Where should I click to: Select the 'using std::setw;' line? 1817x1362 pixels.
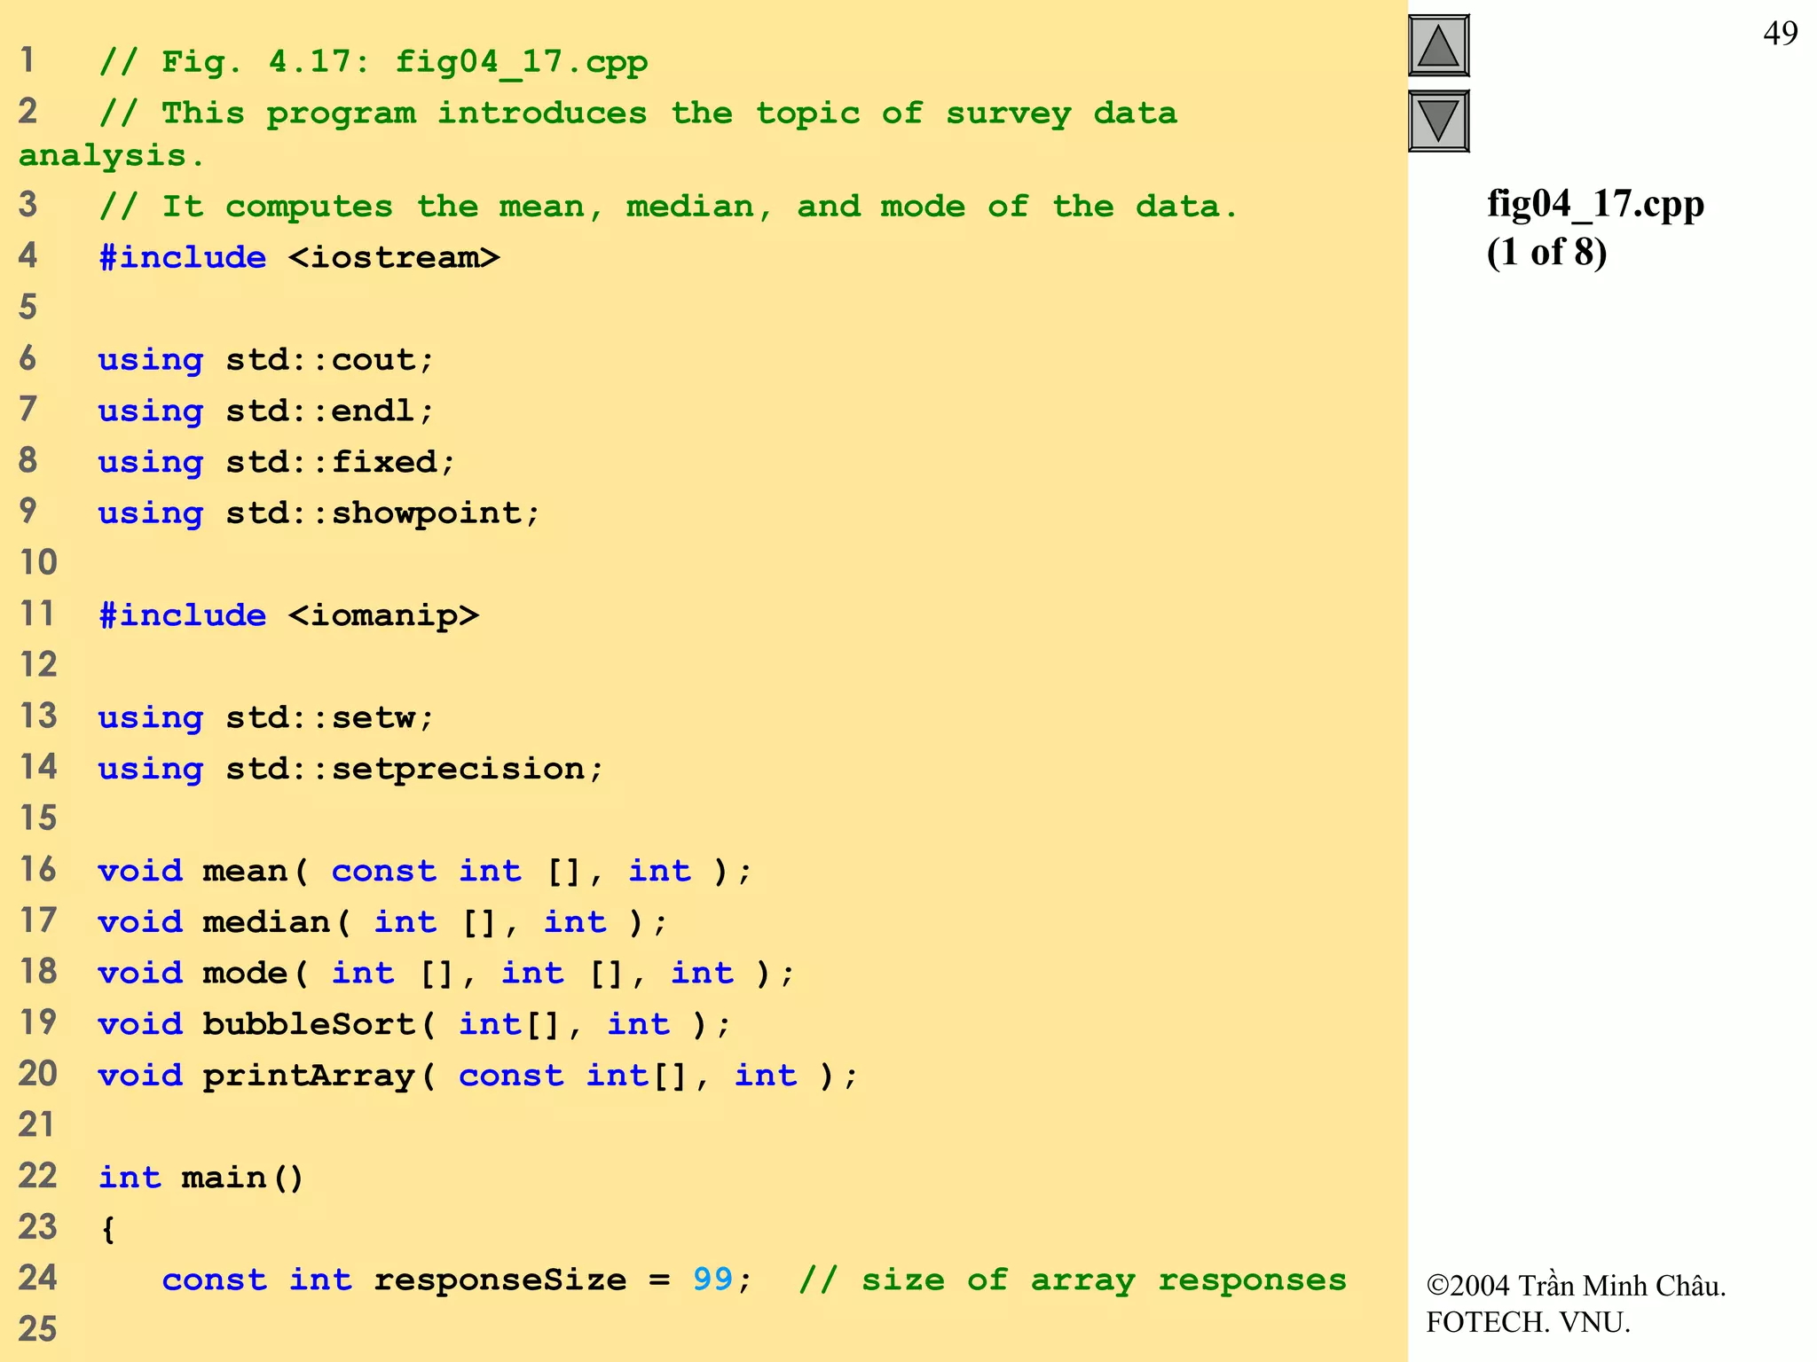pyautogui.click(x=266, y=718)
